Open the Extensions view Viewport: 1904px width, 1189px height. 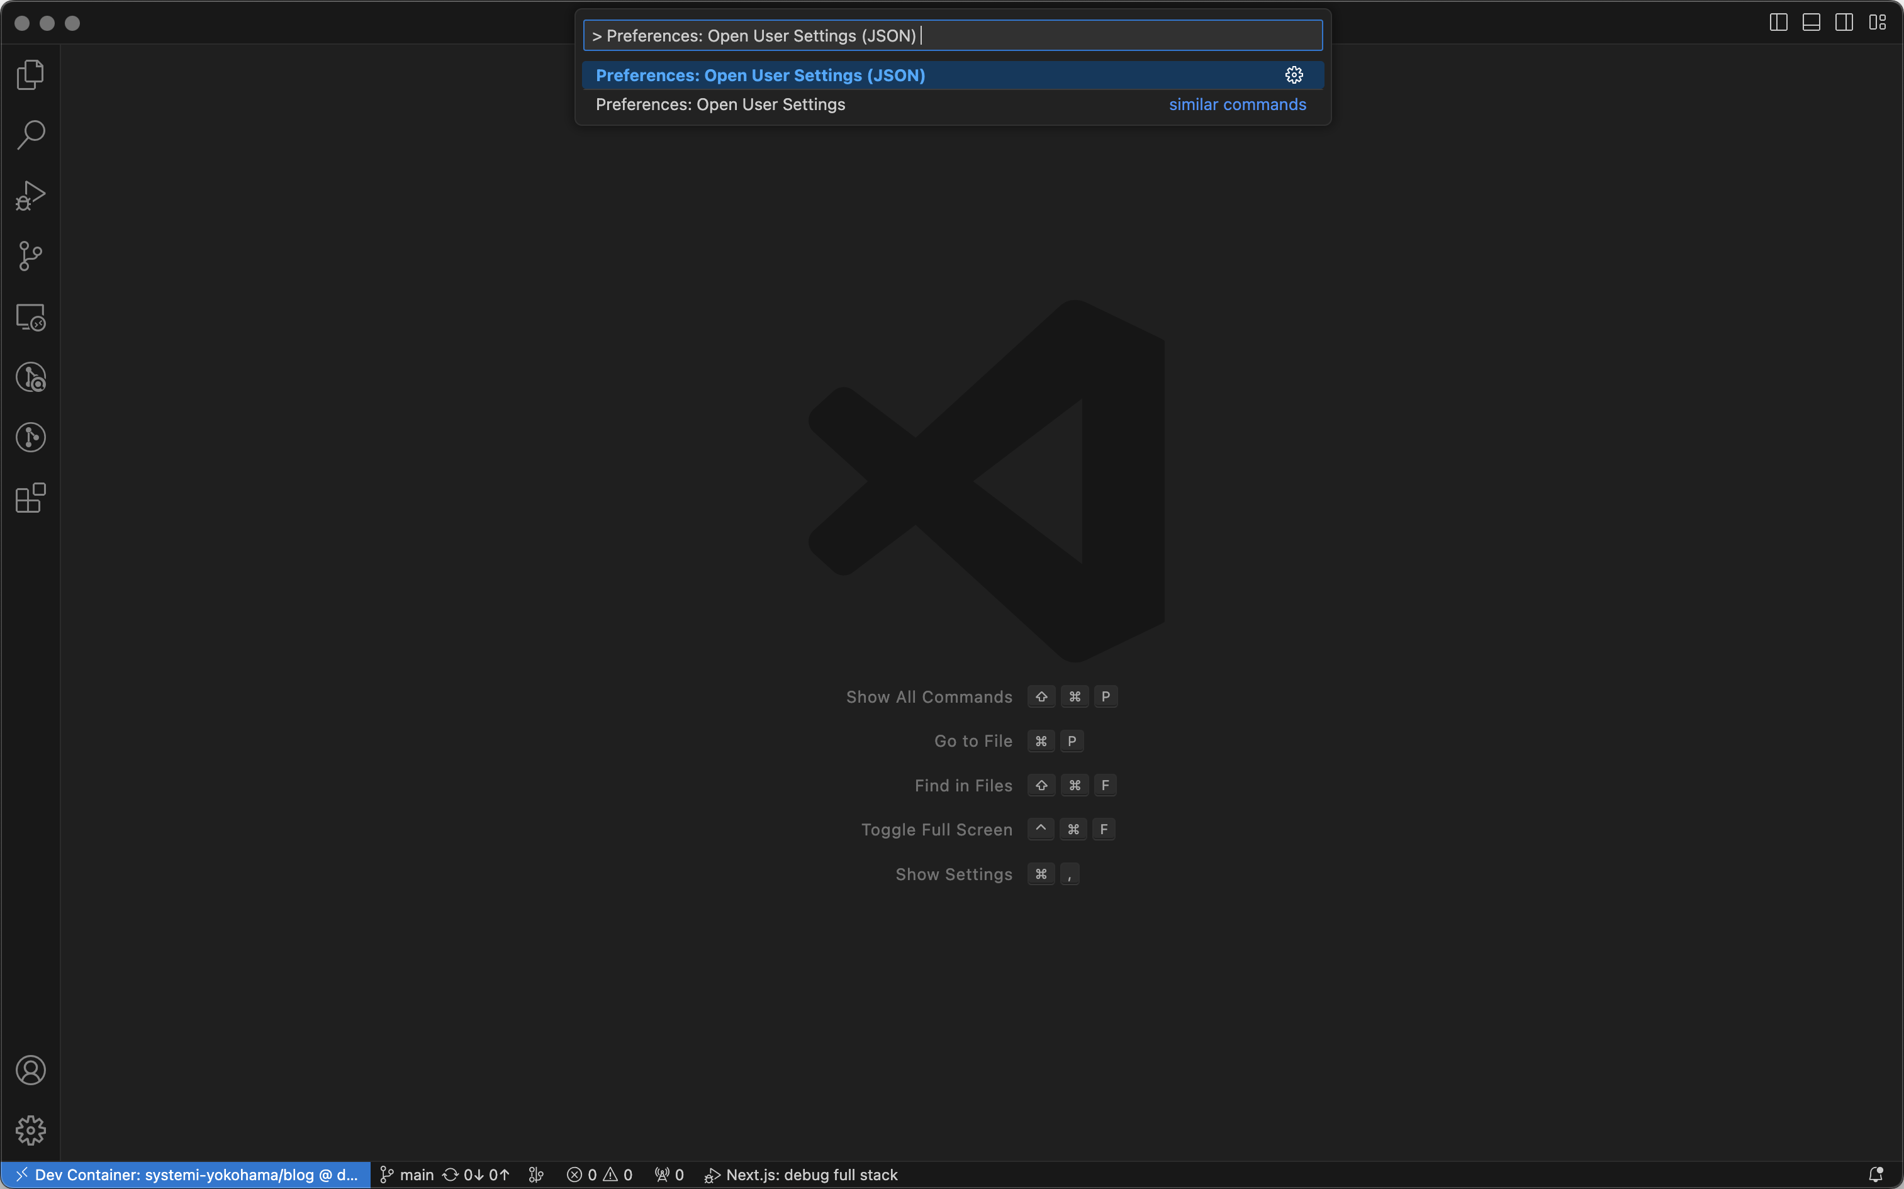pos(31,498)
